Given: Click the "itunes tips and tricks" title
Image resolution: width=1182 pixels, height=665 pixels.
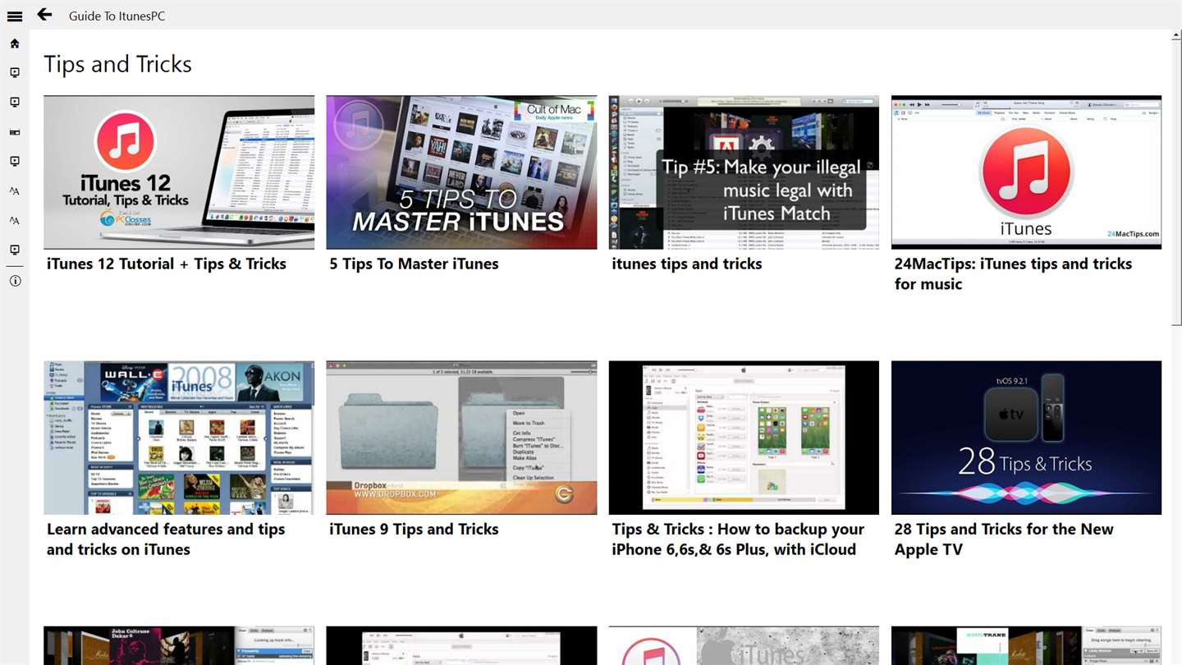Looking at the screenshot, I should coord(687,264).
